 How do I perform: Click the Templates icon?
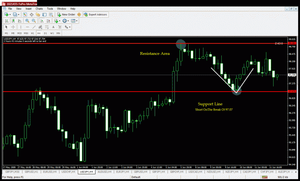tap(73, 21)
